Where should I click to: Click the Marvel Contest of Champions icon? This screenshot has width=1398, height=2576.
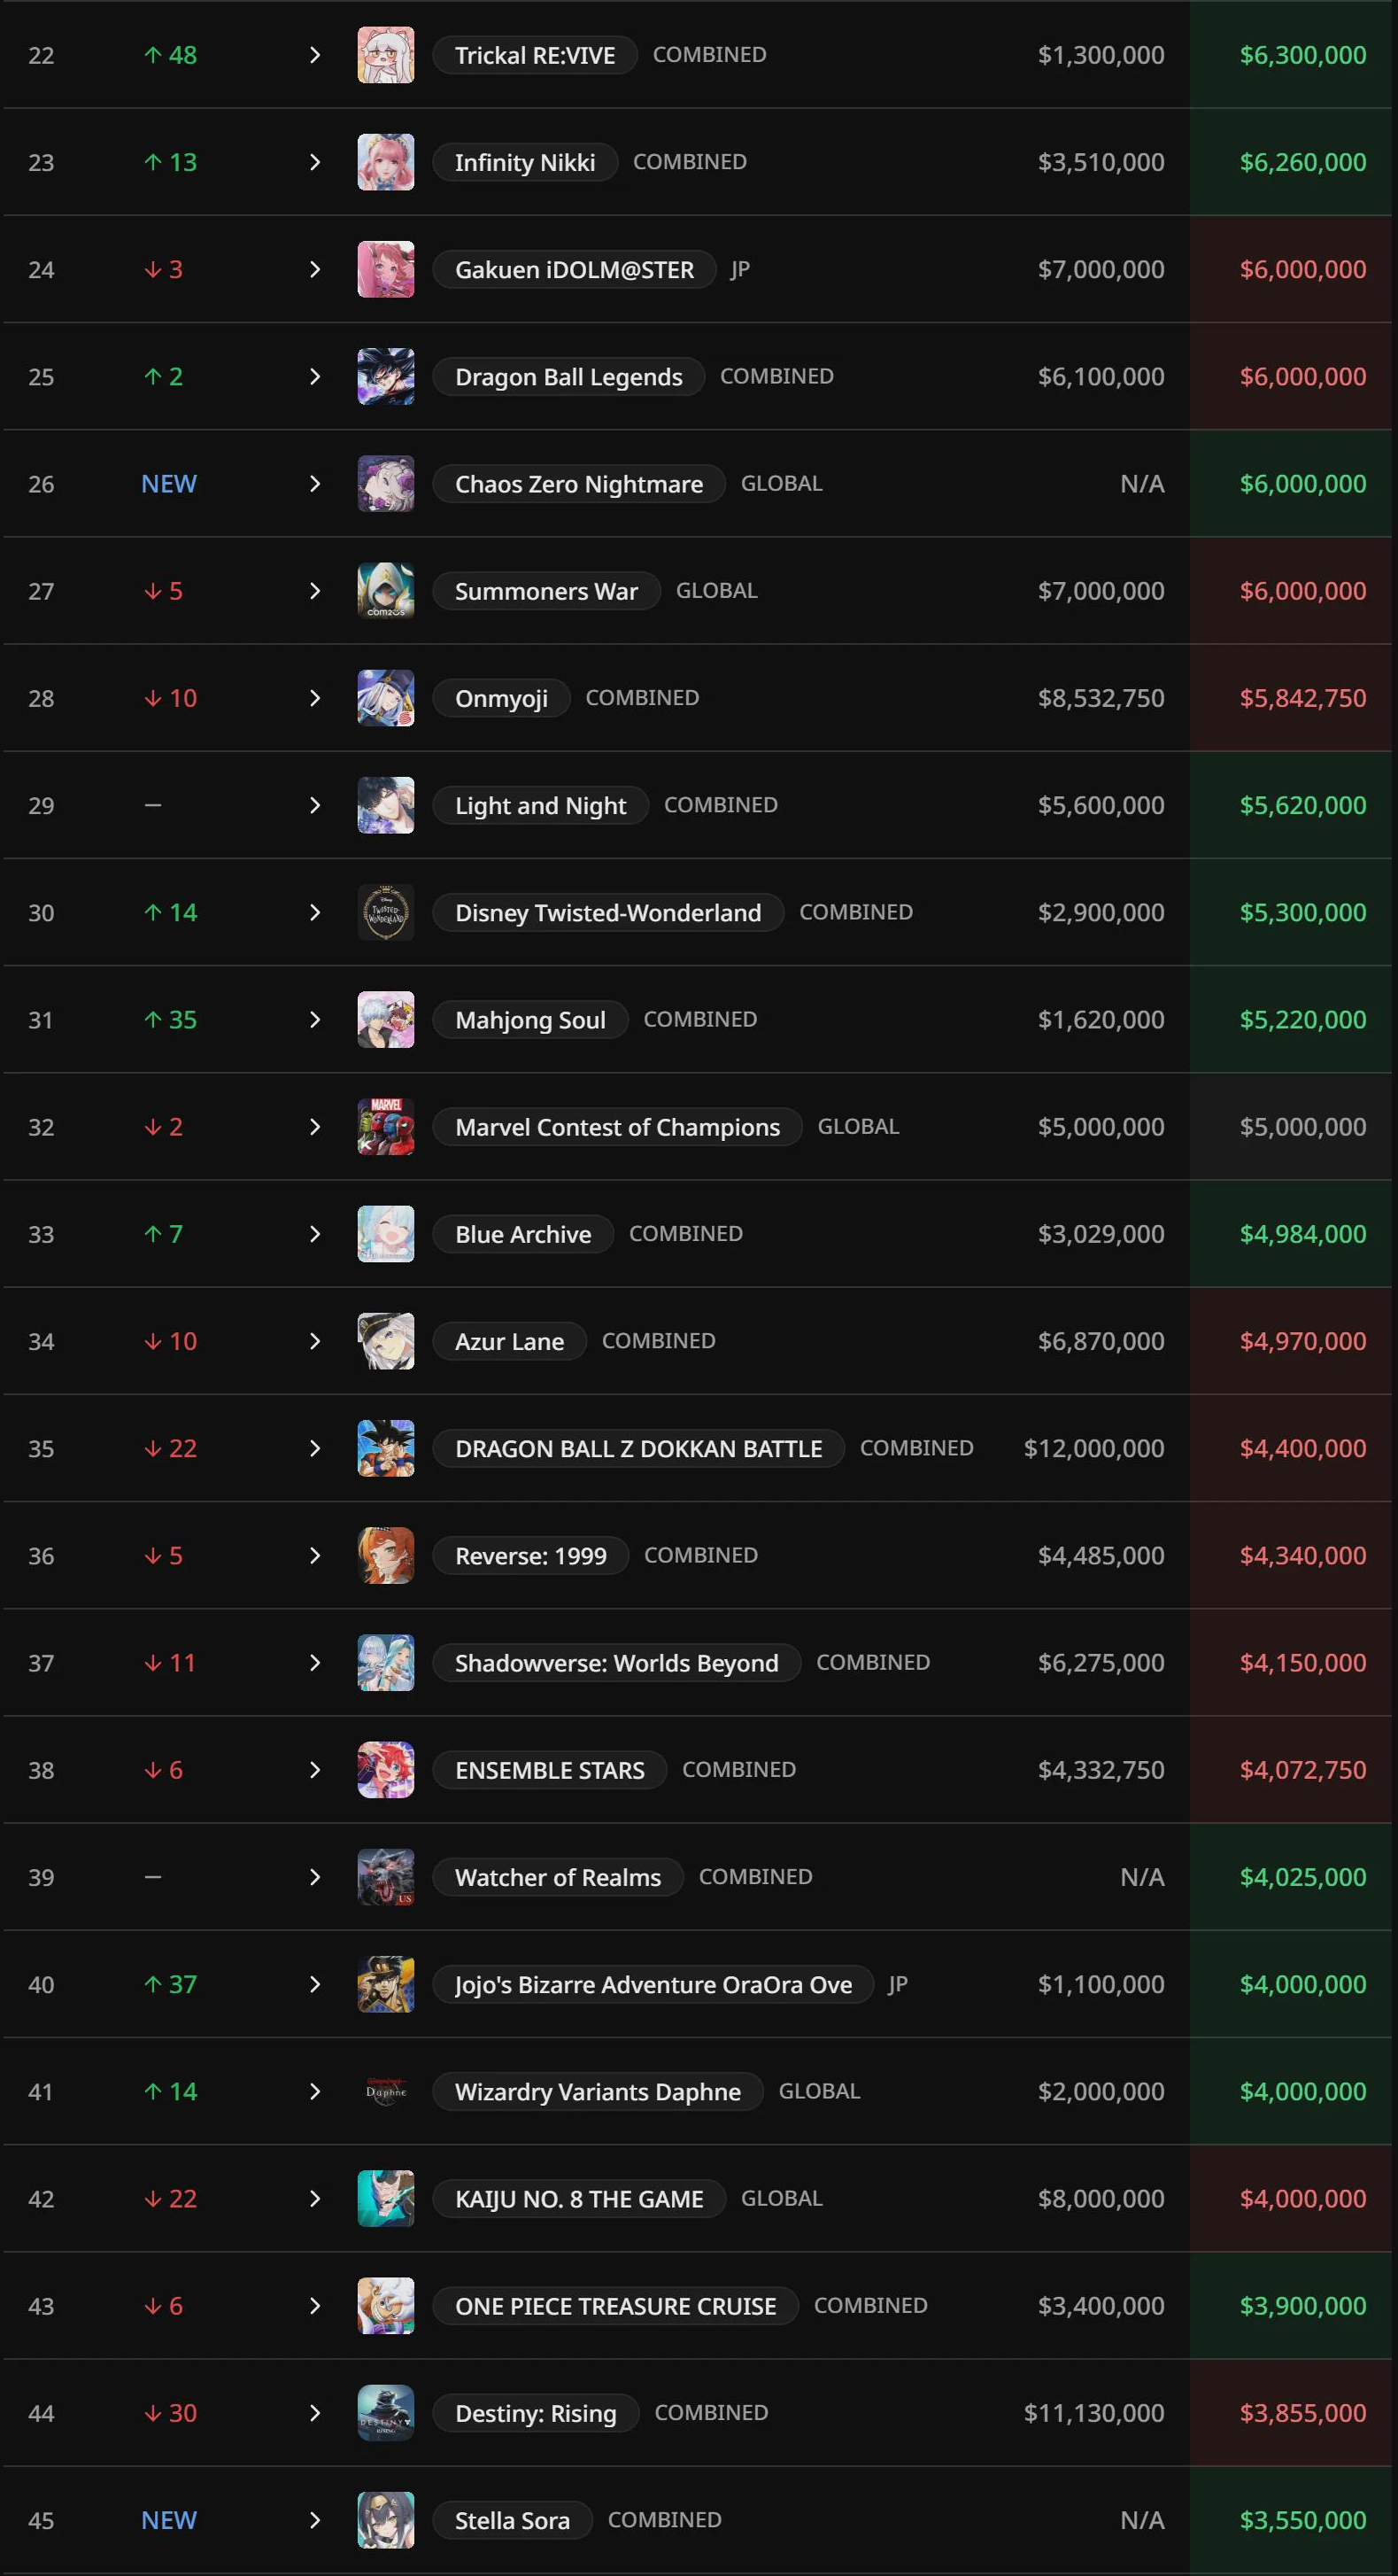(x=386, y=1127)
